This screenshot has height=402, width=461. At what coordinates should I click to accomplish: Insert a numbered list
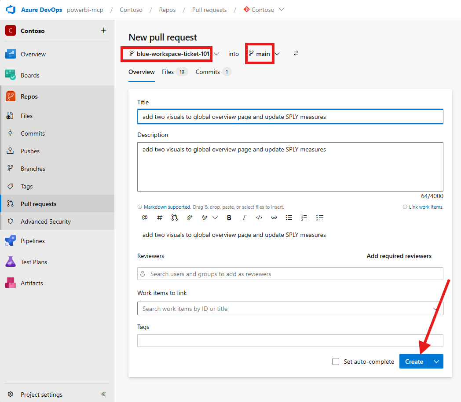pos(304,218)
